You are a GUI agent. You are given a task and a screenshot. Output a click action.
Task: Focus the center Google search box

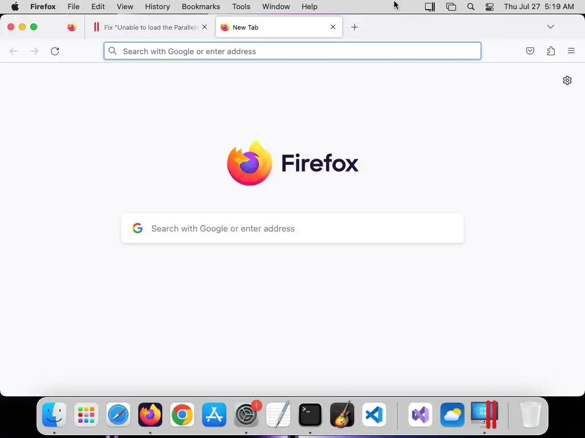click(292, 228)
